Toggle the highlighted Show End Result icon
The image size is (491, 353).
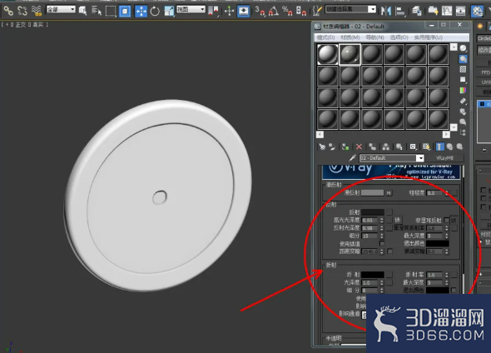pos(439,147)
